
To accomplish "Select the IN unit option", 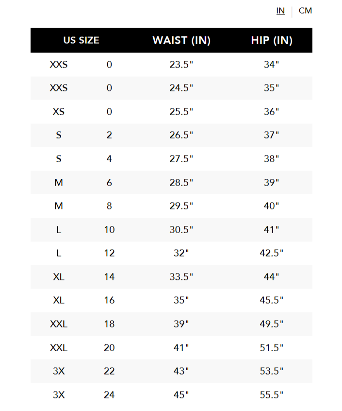I will (280, 11).
